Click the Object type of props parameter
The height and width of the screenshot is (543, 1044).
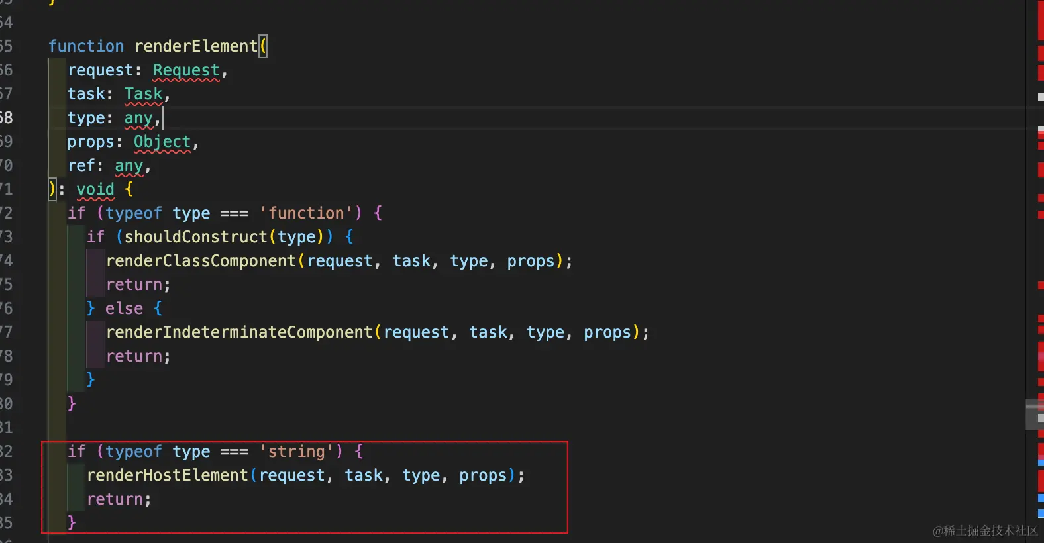tap(162, 142)
